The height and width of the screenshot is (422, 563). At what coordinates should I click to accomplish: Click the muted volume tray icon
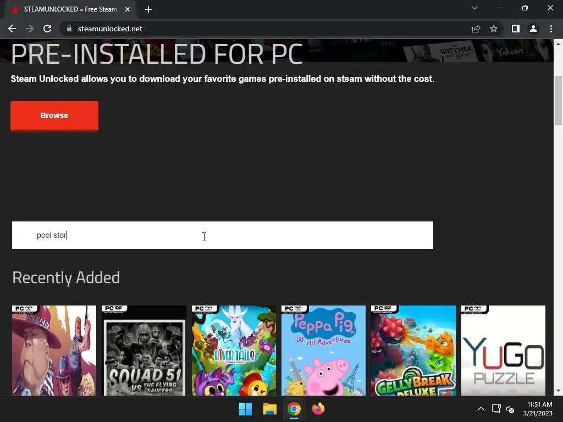510,409
